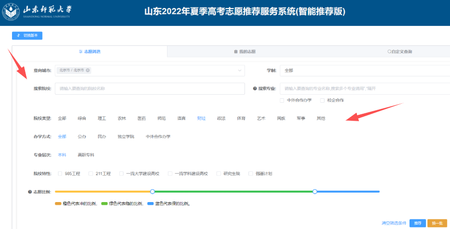Click the orange segment of 志愿比例 slider
This screenshot has height=229, width=450.
coord(102,192)
